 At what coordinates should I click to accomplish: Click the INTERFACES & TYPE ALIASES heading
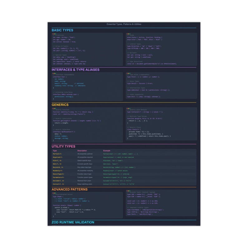click(76, 70)
